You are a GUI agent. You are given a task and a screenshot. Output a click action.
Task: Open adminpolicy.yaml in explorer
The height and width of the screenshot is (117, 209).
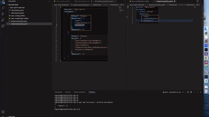click(17, 13)
